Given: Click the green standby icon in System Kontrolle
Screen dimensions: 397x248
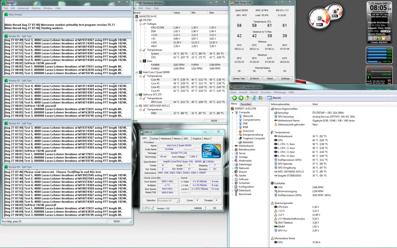Looking at the screenshot, I should [379, 38].
